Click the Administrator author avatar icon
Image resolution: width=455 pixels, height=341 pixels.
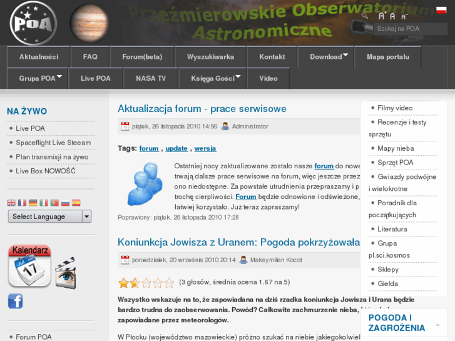(225, 126)
